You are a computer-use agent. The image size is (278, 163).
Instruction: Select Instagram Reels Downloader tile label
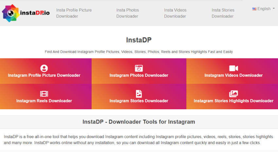tap(44, 101)
